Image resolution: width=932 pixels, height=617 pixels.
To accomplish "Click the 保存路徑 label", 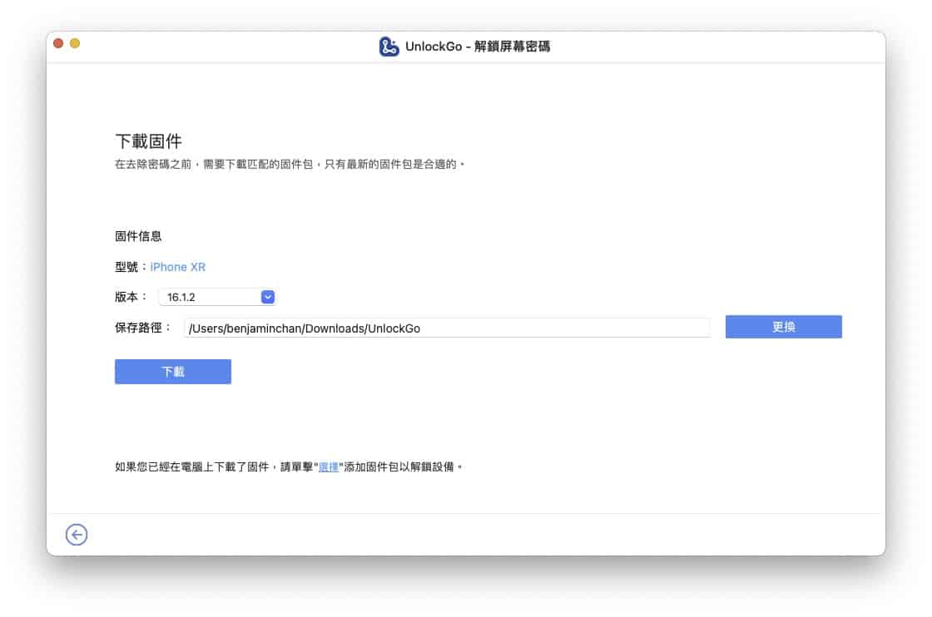I will click(x=142, y=328).
